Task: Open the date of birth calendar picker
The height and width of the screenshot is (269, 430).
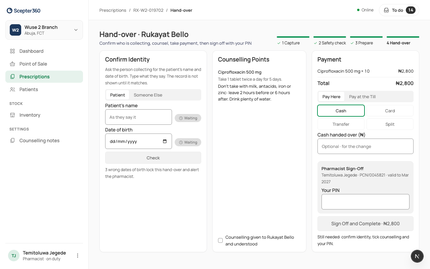Action: (x=165, y=141)
